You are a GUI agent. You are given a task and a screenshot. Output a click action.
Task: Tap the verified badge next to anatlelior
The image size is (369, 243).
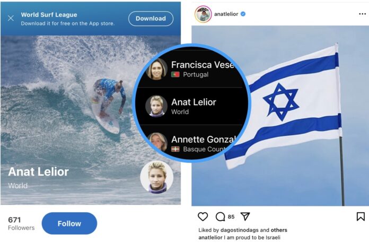coord(243,14)
